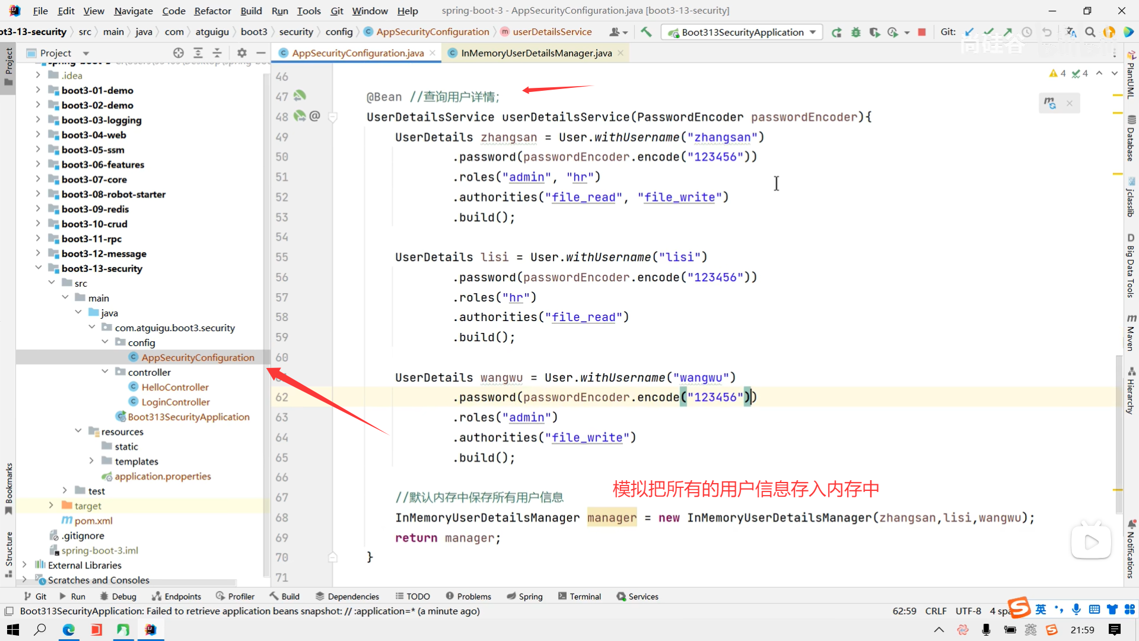This screenshot has height=641, width=1139.
Task: Open Search Everywhere with the magnifier icon
Action: click(1090, 32)
